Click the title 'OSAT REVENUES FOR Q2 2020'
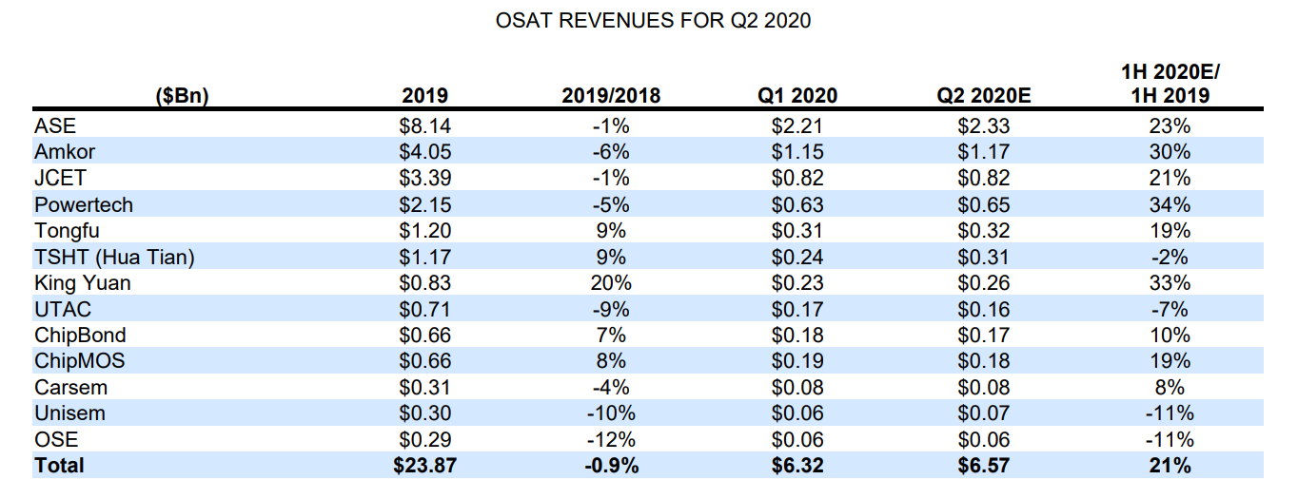Screen dimensions: 1298x499 click(654, 20)
